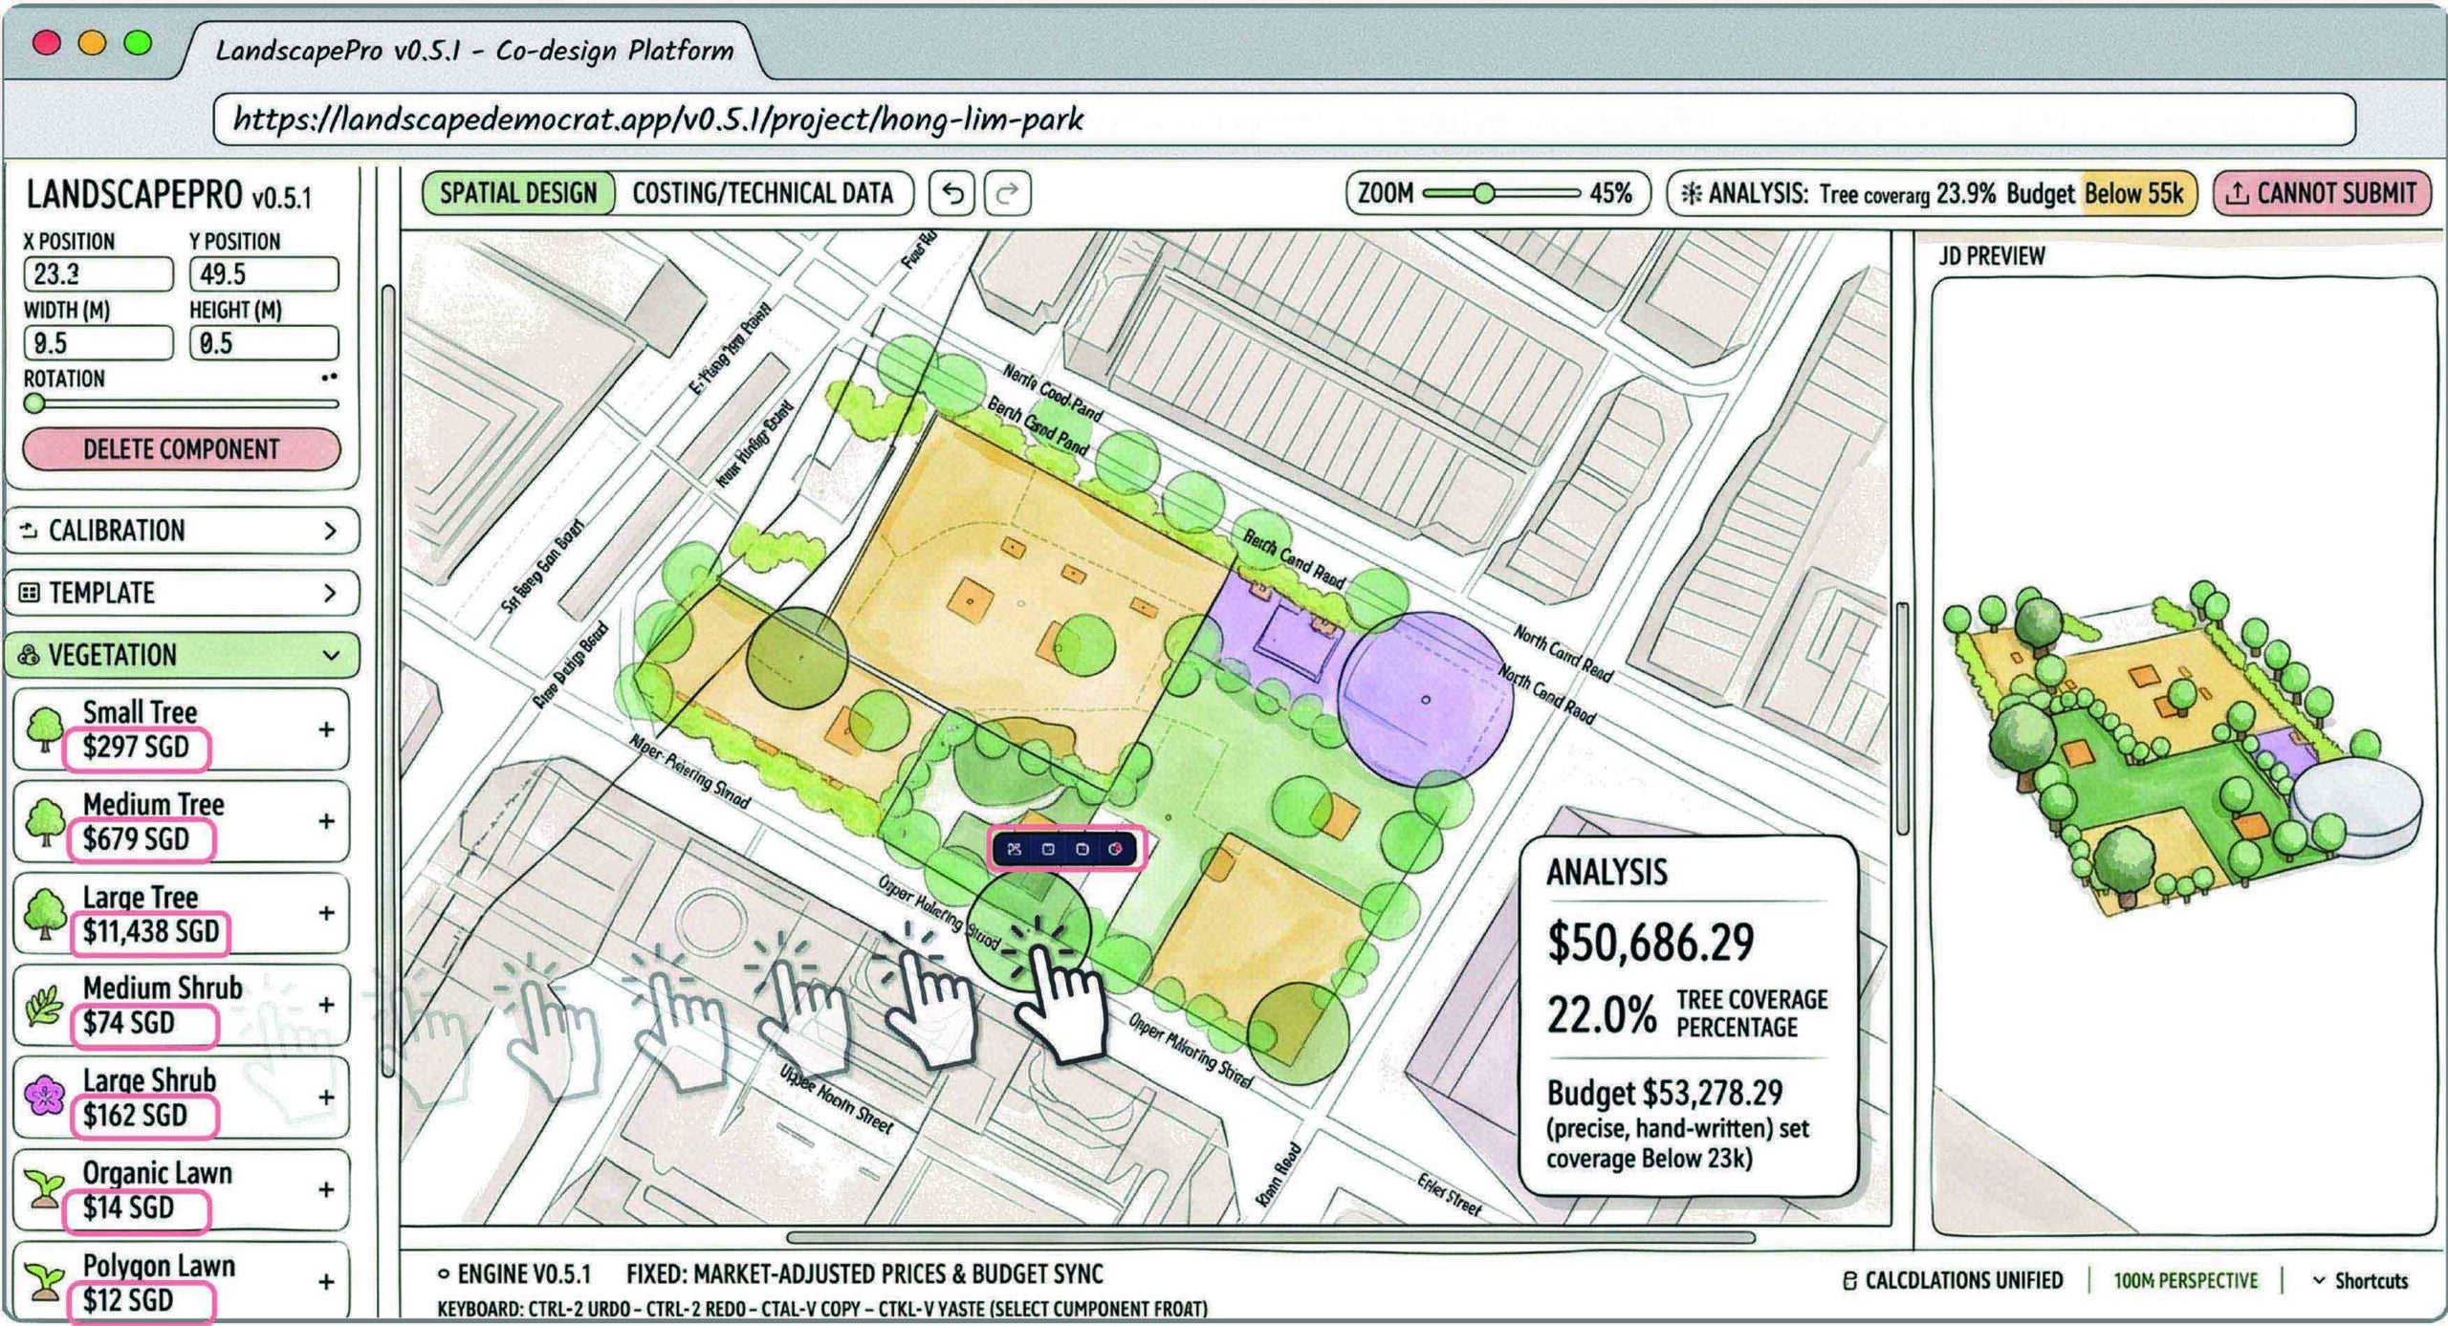
Task: Click the red icon in the floating component toolbar
Action: [1115, 849]
